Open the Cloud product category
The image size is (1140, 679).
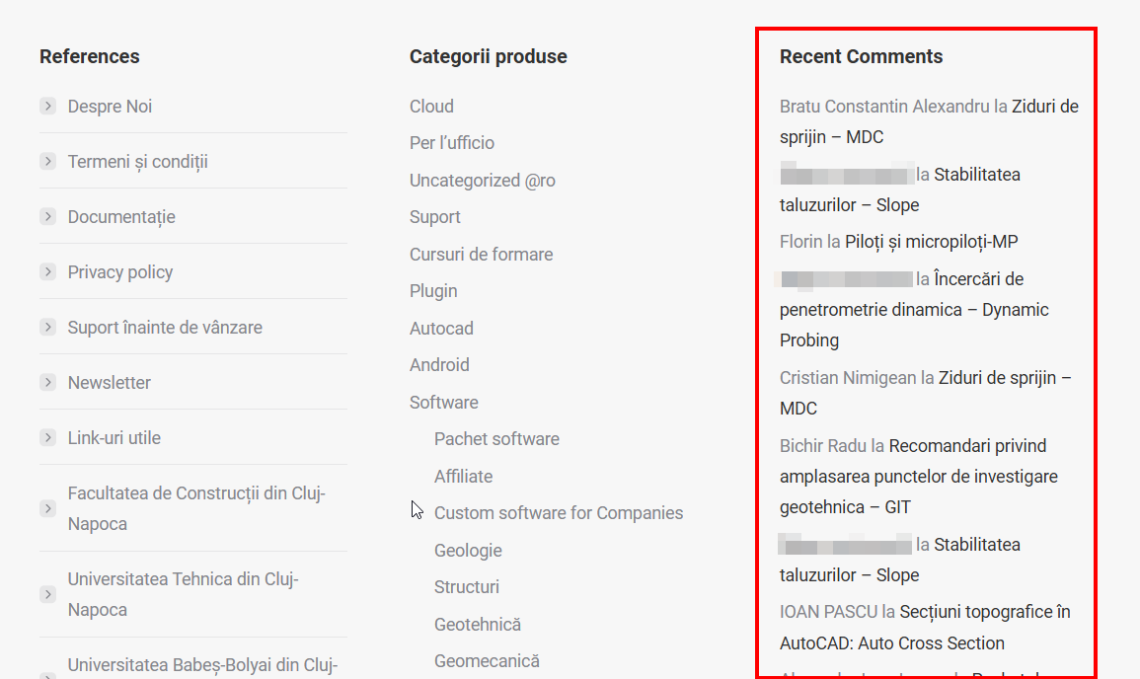pyautogui.click(x=431, y=107)
